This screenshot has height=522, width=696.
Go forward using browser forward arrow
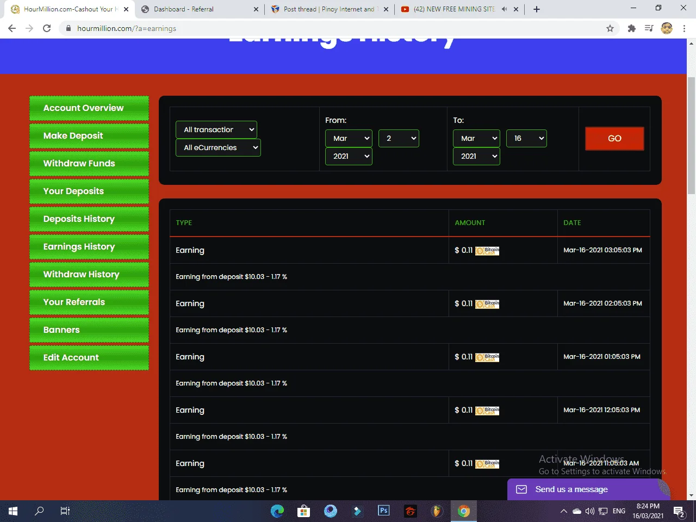click(x=29, y=28)
